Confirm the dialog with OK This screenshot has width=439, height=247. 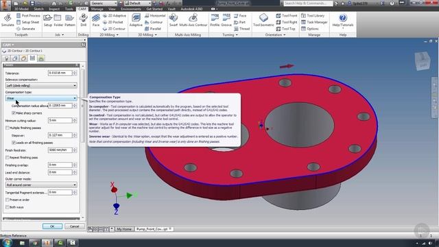pyautogui.click(x=52, y=226)
